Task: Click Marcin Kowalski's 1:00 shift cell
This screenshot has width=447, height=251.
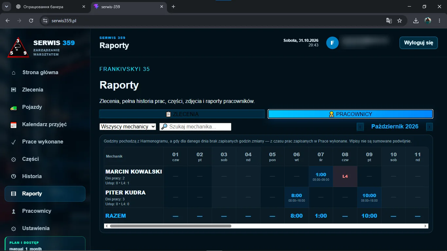Action: [321, 176]
